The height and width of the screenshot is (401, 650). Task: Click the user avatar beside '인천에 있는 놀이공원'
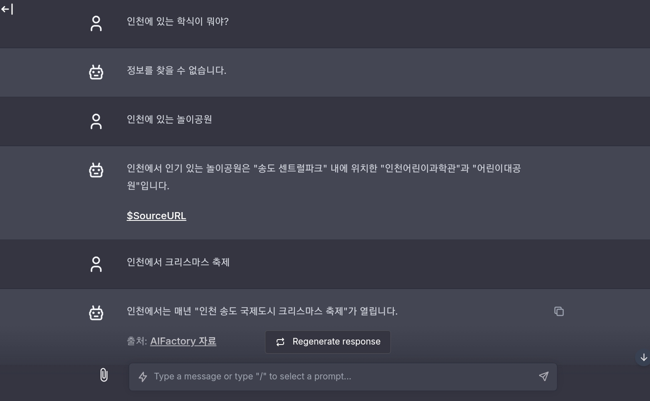(96, 121)
